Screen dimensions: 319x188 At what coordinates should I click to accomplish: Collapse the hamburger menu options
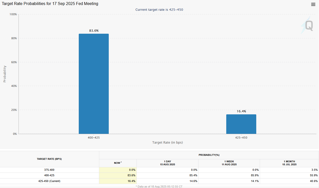click(313, 4)
